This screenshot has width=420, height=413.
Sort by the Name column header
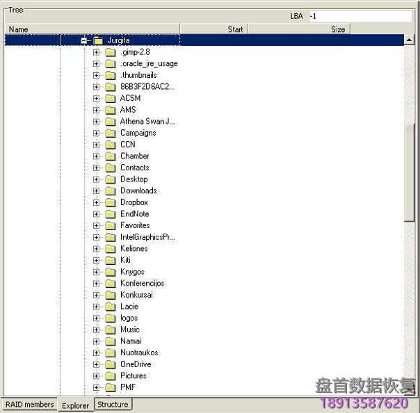click(92, 29)
